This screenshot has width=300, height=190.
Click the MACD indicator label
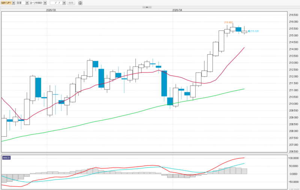tap(6, 158)
